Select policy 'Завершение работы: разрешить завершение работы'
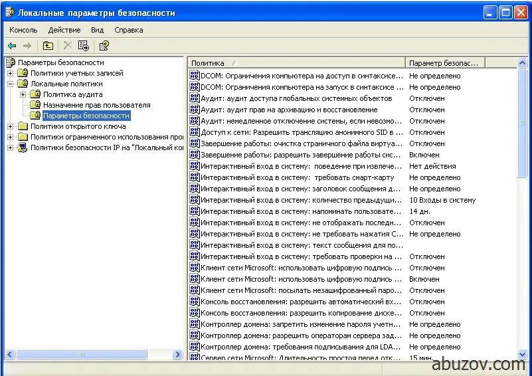The image size is (532, 376). coord(301,155)
